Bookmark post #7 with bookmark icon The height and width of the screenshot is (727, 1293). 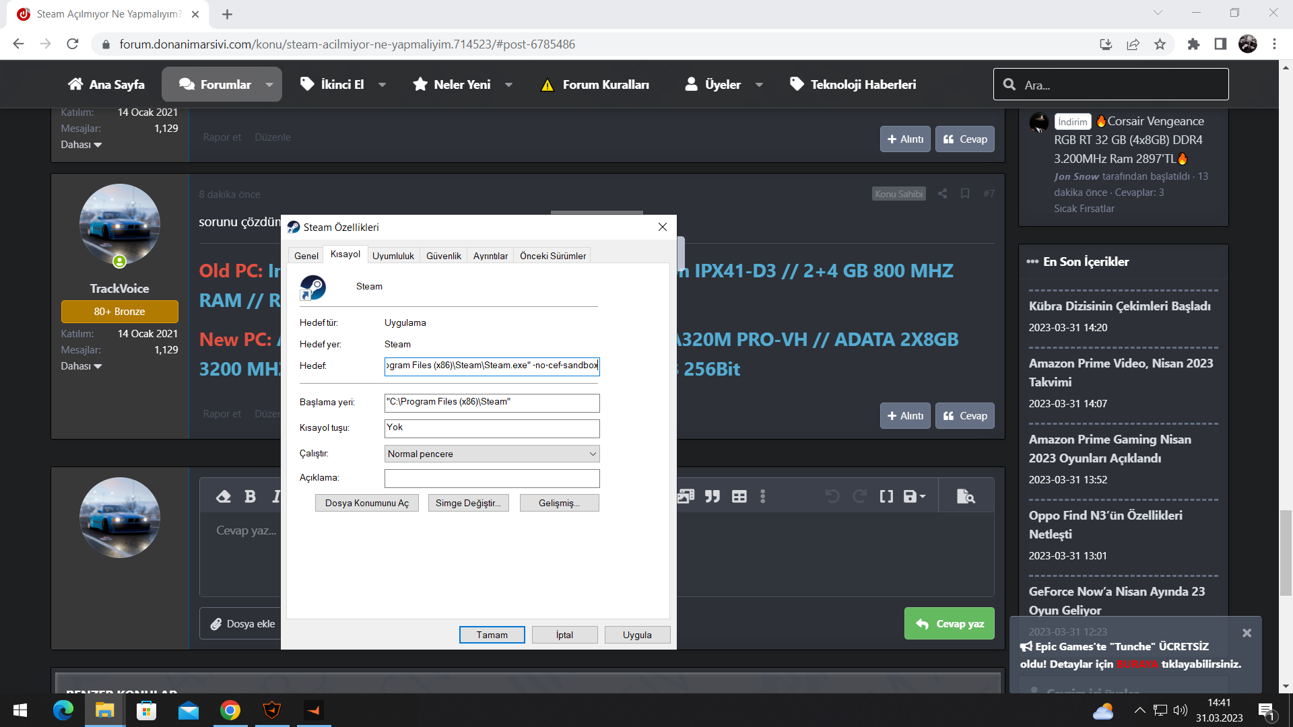coord(965,194)
